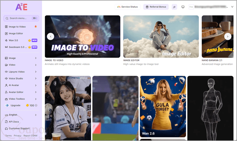Open Image to Video menu item
This screenshot has height=141, width=237.
coord(21,27)
